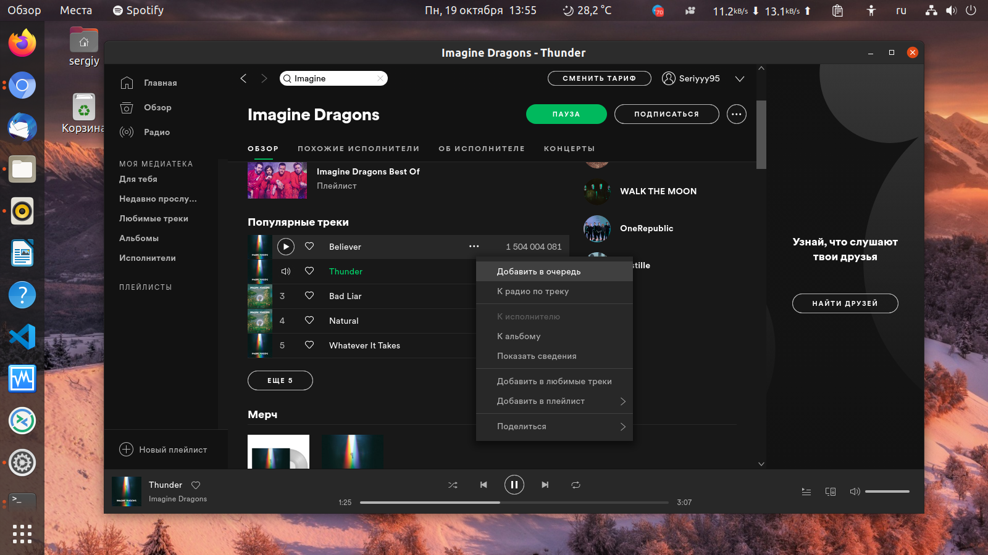The width and height of the screenshot is (988, 555).
Task: Click the Сменить тариф button
Action: click(599, 78)
